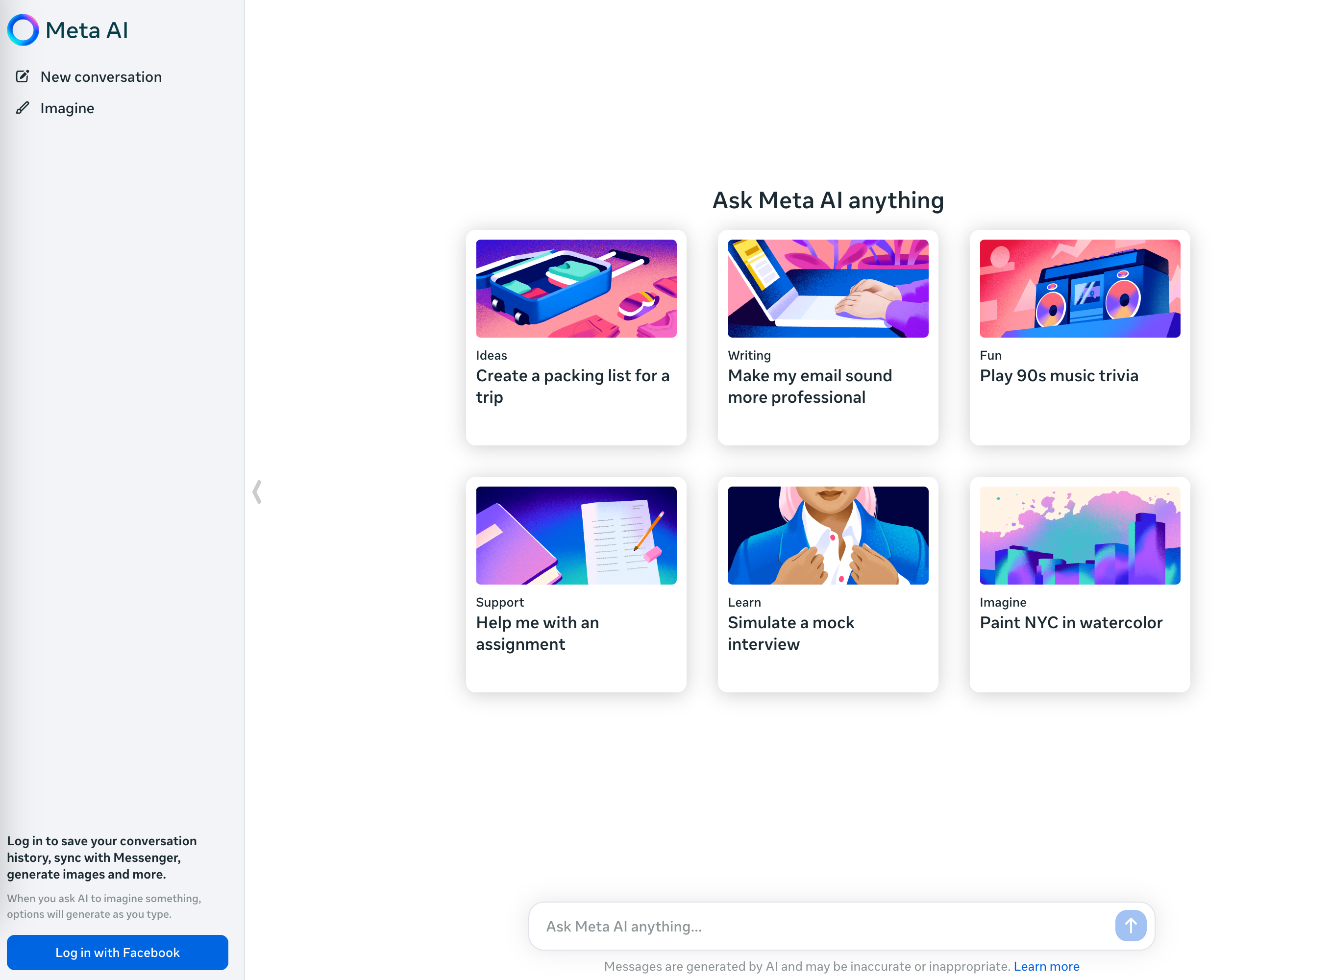Click the laptop illustration on the Writing card
Image resolution: width=1331 pixels, height=980 pixels.
pos(827,288)
